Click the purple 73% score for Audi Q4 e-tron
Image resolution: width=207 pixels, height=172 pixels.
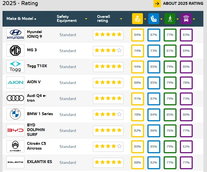pyautogui.click(x=186, y=99)
